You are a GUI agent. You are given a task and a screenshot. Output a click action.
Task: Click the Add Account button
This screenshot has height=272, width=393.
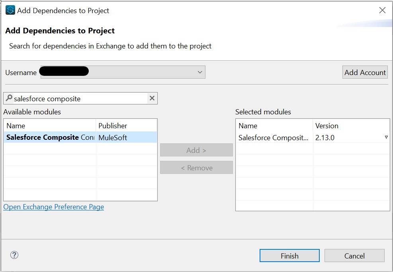[x=365, y=72]
